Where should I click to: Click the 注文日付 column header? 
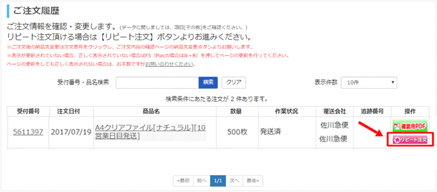tap(72, 111)
